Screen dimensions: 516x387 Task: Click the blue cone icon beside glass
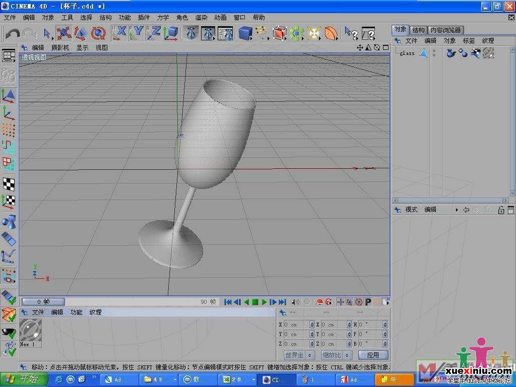pyautogui.click(x=423, y=53)
